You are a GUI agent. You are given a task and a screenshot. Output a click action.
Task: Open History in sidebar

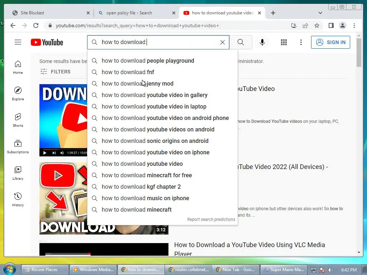coord(18,199)
